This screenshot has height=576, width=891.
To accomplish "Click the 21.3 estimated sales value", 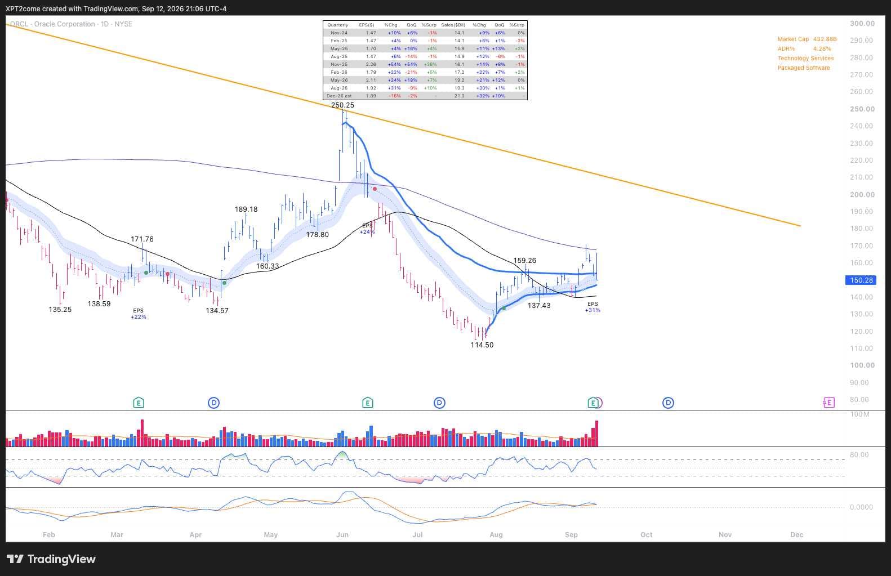I will coord(460,96).
